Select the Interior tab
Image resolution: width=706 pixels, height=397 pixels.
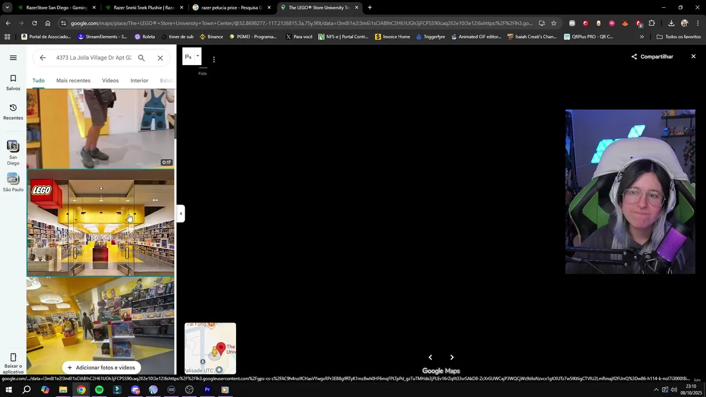(139, 81)
